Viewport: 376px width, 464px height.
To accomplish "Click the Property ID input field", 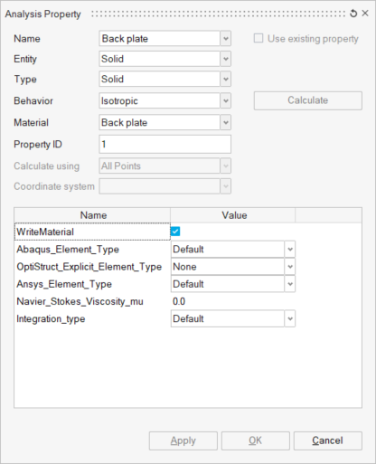I will coord(165,144).
